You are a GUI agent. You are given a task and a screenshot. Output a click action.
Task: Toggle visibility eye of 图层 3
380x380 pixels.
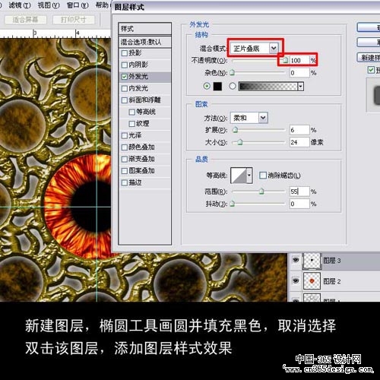click(x=296, y=260)
